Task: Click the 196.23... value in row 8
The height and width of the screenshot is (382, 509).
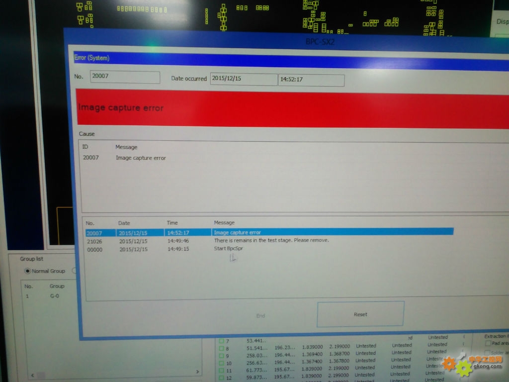Action: [x=285, y=347]
